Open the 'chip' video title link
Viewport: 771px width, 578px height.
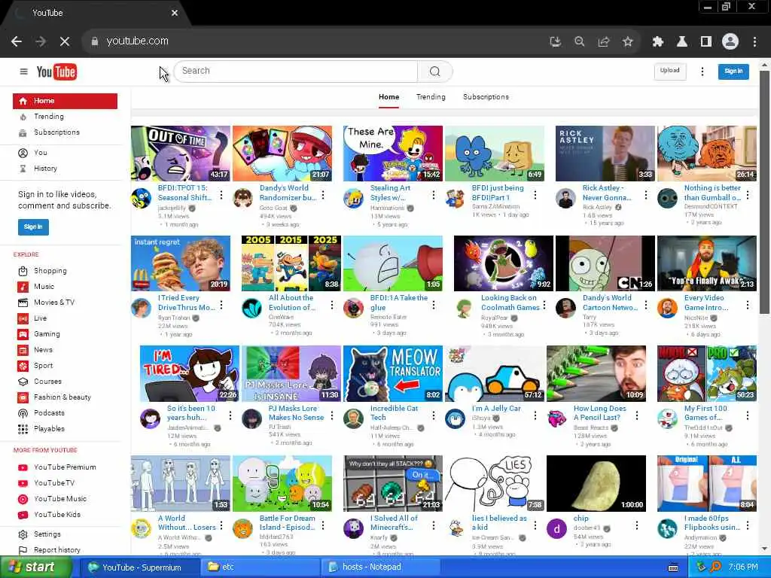click(581, 518)
